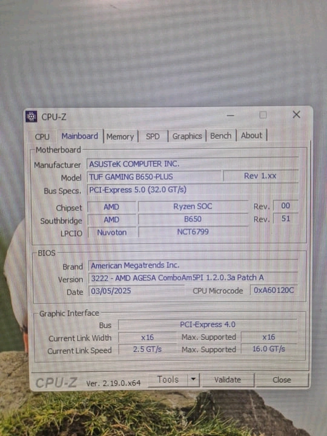Image resolution: width=327 pixels, height=436 pixels.
Task: Click the chipset revision 00 field
Action: (x=286, y=206)
